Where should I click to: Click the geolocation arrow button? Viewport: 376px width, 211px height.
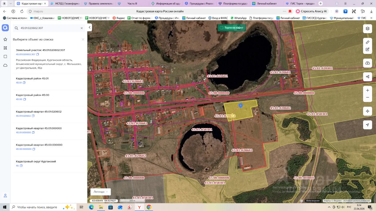(367, 125)
